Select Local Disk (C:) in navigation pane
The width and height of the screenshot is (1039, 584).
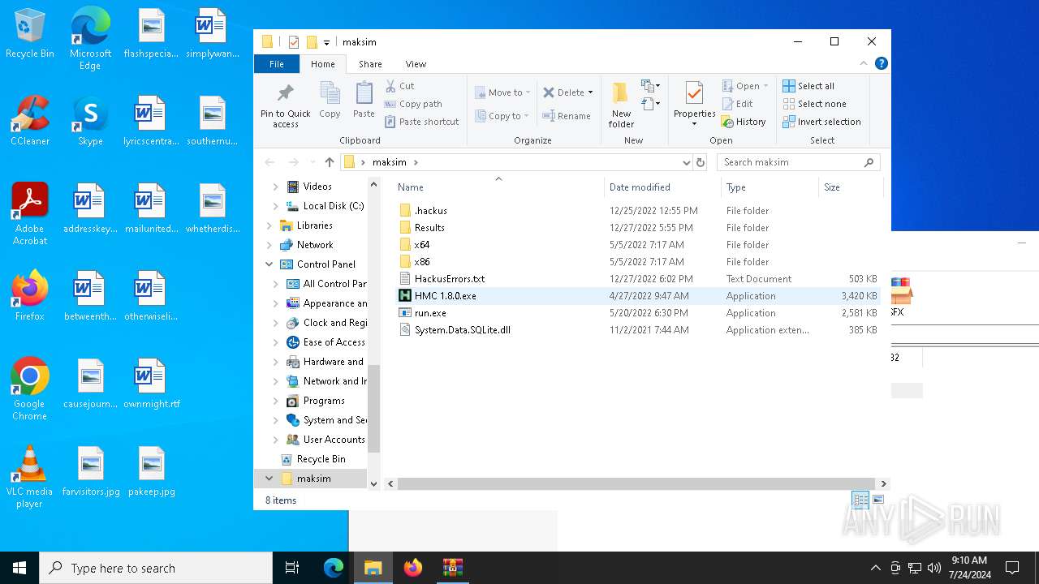(333, 206)
